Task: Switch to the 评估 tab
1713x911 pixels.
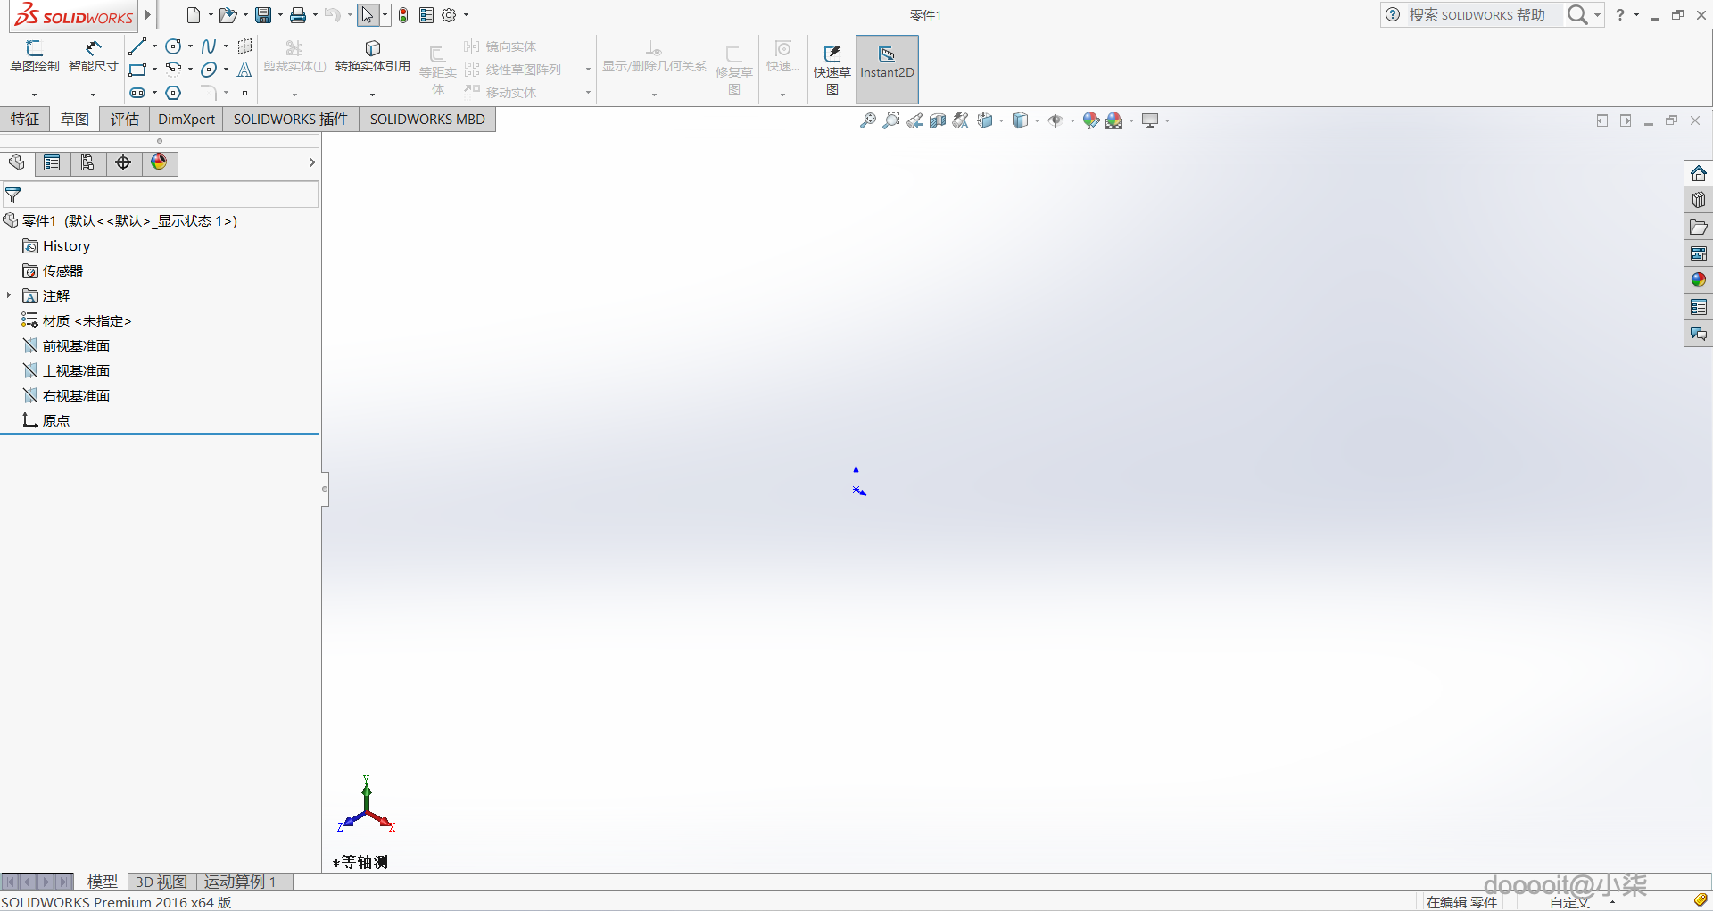Action: point(125,120)
